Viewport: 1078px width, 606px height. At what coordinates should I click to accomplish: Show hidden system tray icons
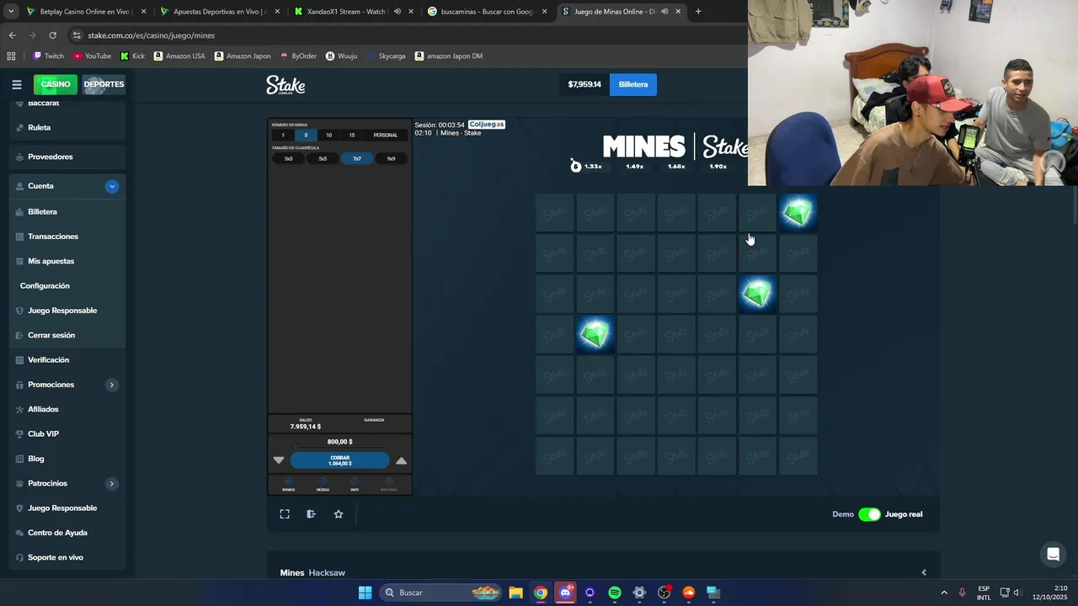943,593
